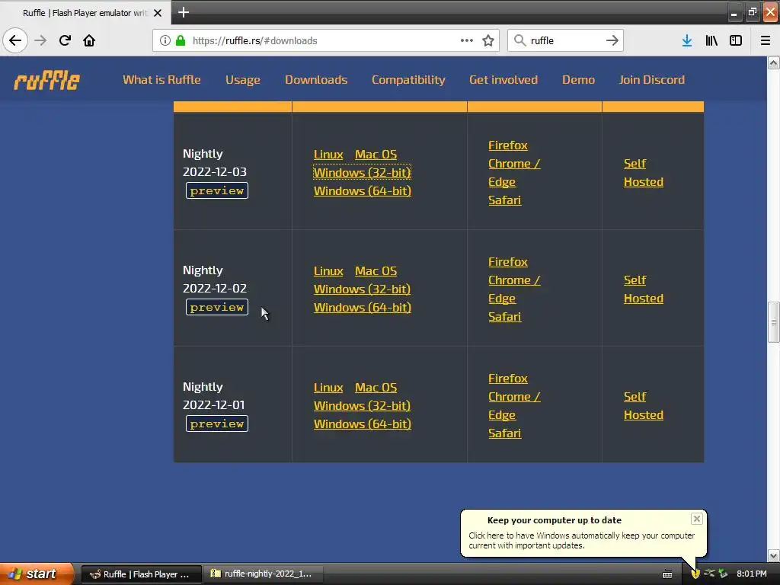Get Safari extension for 2022-12-02
Image resolution: width=780 pixels, height=585 pixels.
click(x=504, y=316)
